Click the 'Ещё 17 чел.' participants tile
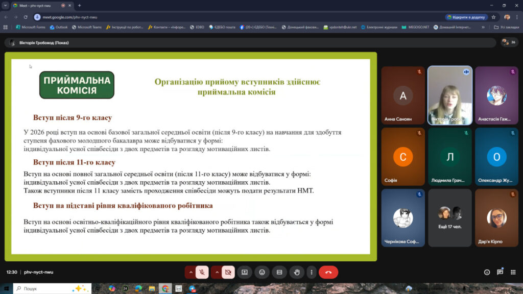Image resolution: width=523 pixels, height=294 pixels. [x=449, y=218]
